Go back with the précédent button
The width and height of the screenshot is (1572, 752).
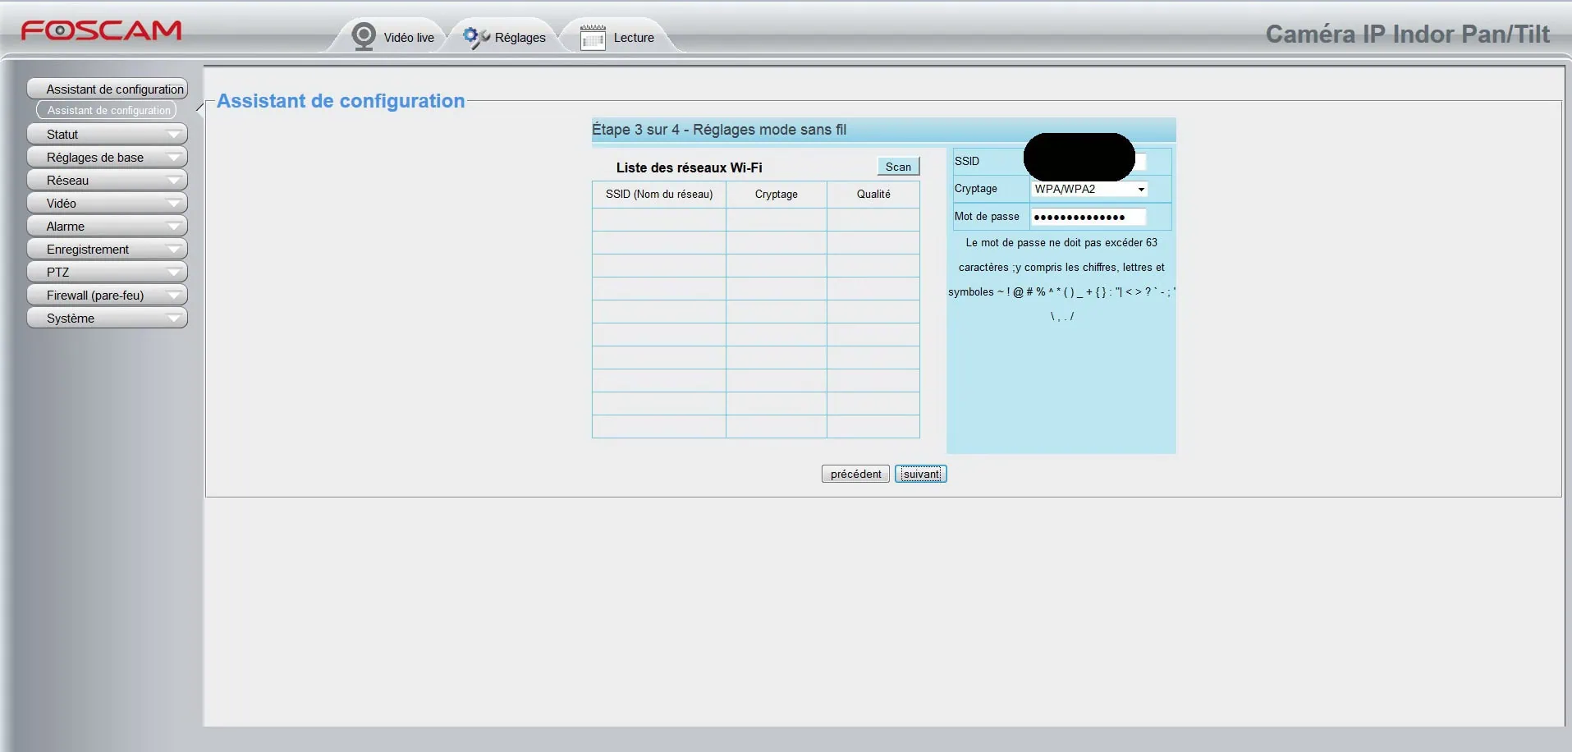855,474
